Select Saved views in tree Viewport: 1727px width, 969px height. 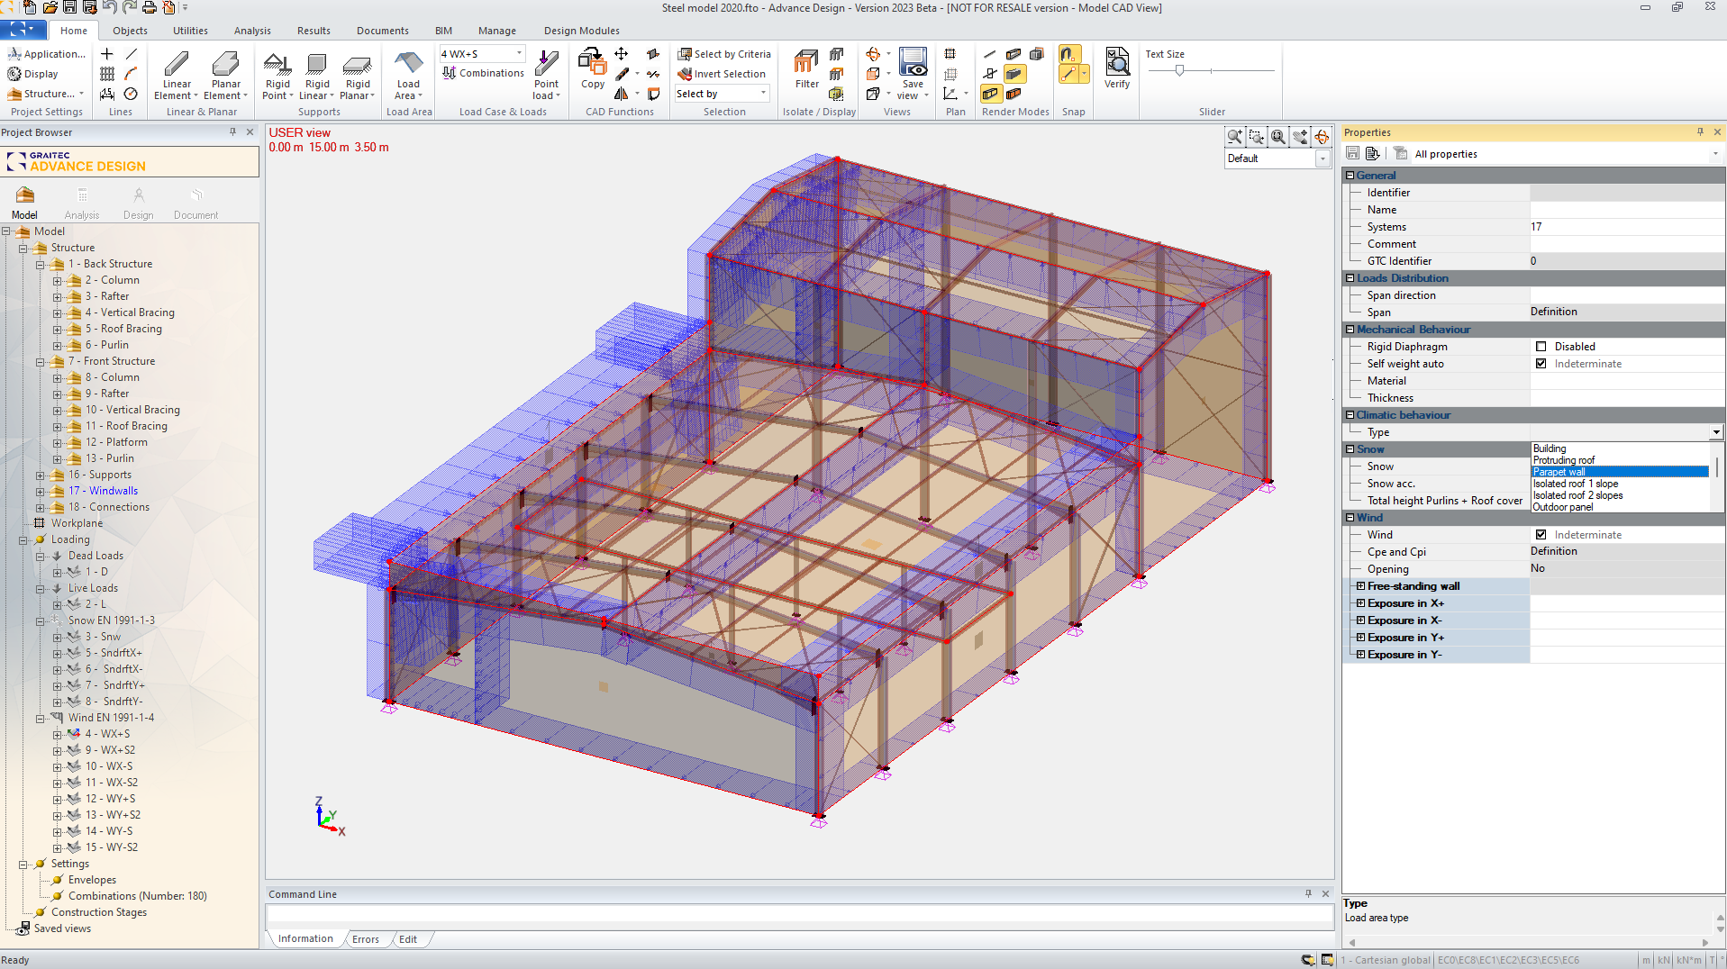[x=62, y=928]
